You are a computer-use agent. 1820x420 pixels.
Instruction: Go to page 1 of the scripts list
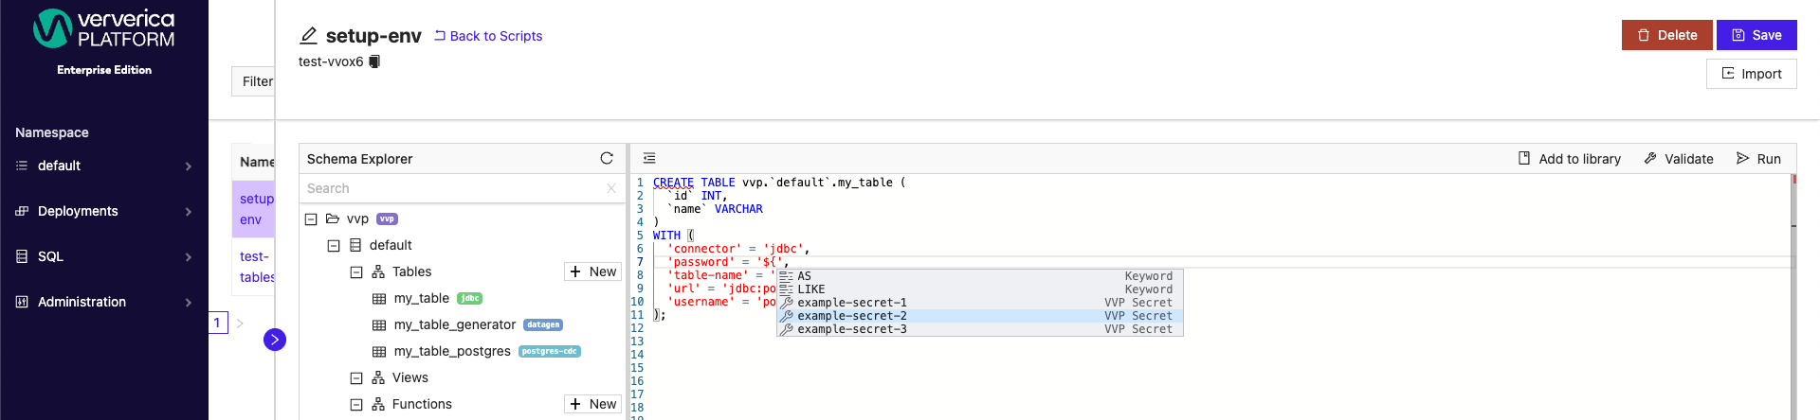click(x=217, y=323)
